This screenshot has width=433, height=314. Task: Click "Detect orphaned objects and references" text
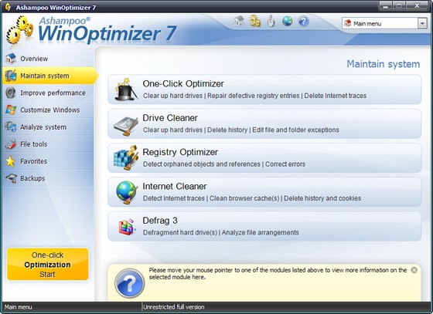(201, 164)
